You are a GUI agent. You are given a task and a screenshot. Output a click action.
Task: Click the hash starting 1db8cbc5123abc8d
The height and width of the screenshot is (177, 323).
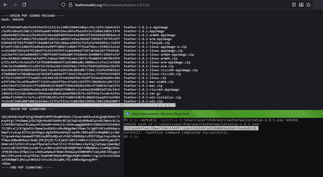click(61, 93)
